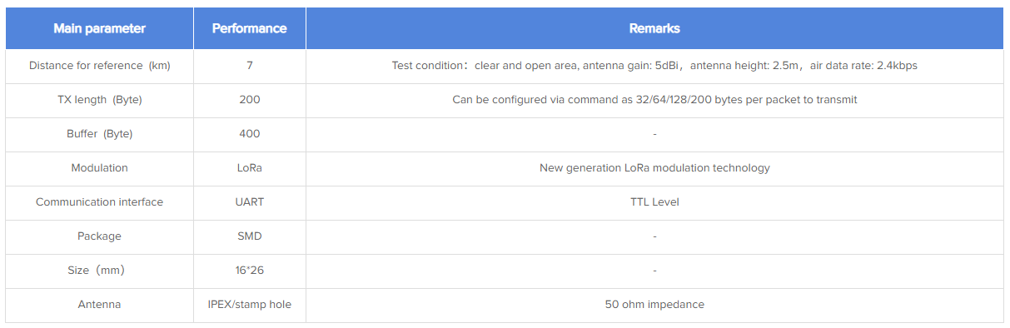The image size is (1010, 328).
Task: Select the Distance for reference (km) cell
Action: point(99,66)
